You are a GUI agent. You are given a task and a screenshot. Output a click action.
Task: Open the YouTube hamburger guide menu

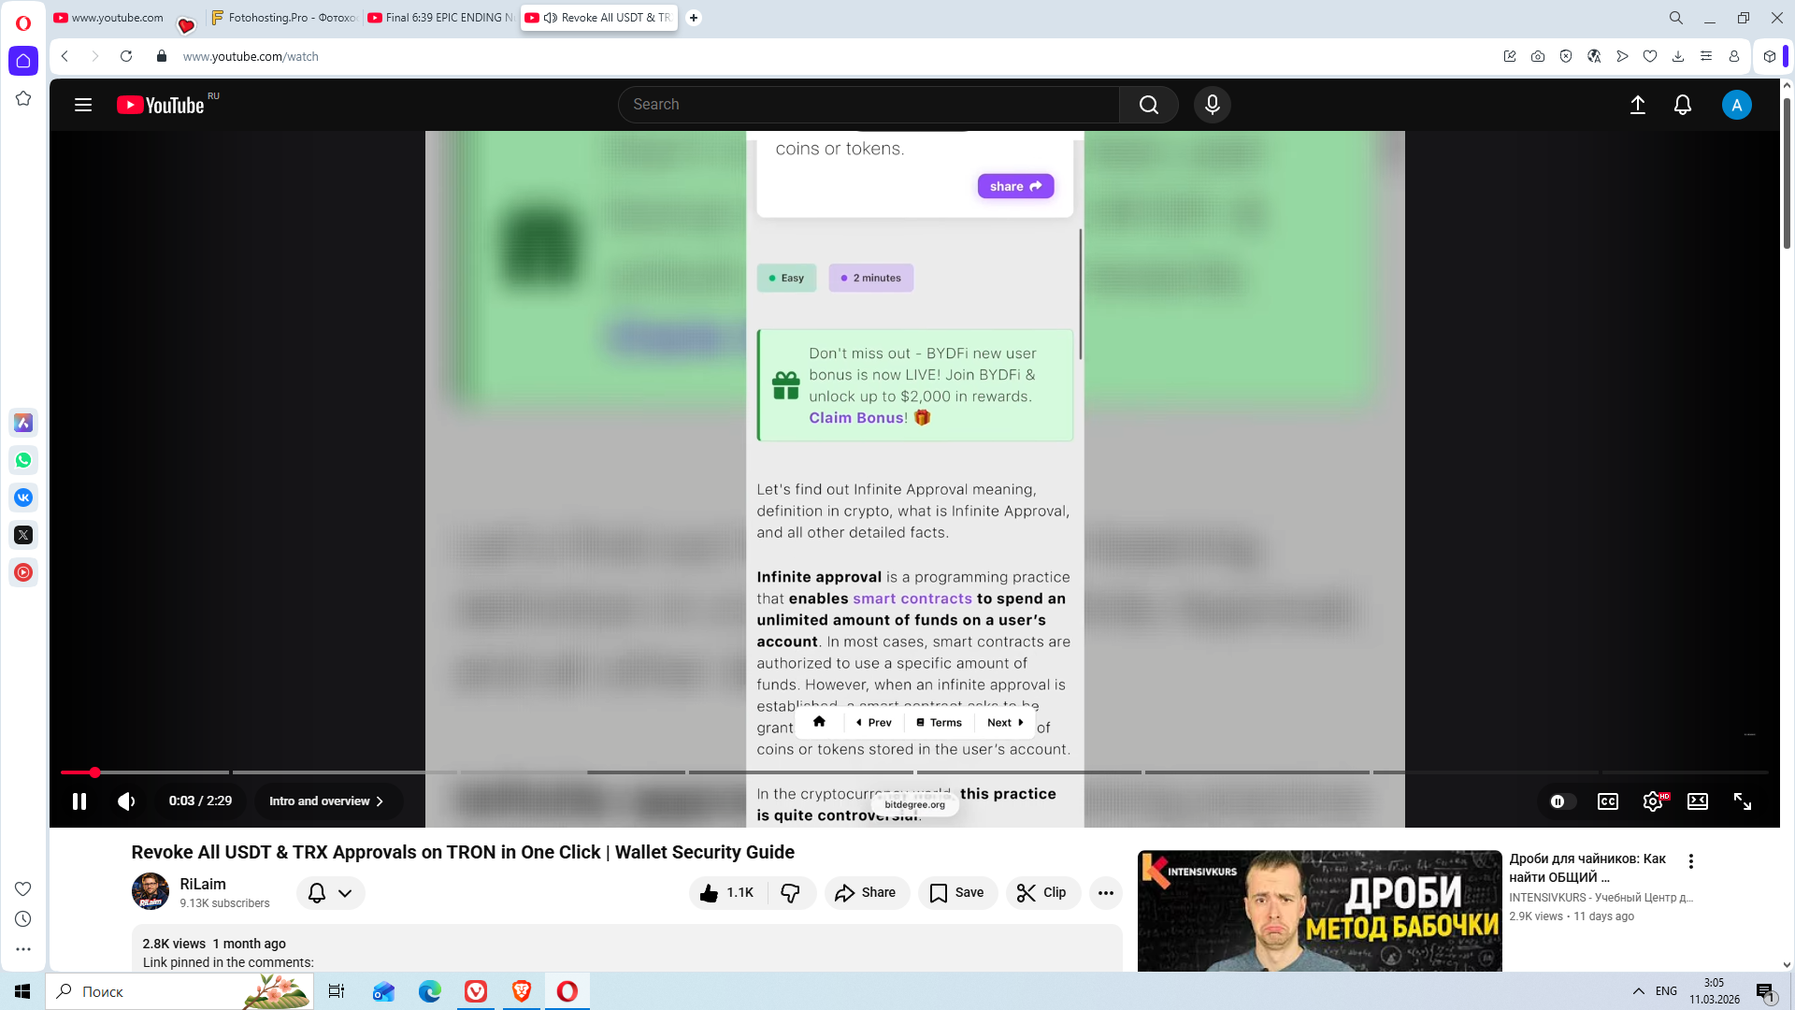(83, 105)
